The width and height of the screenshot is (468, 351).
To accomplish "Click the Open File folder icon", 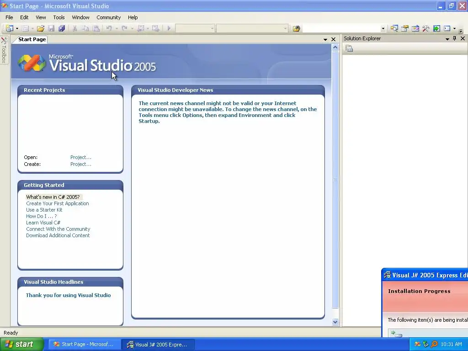I will 41,28.
